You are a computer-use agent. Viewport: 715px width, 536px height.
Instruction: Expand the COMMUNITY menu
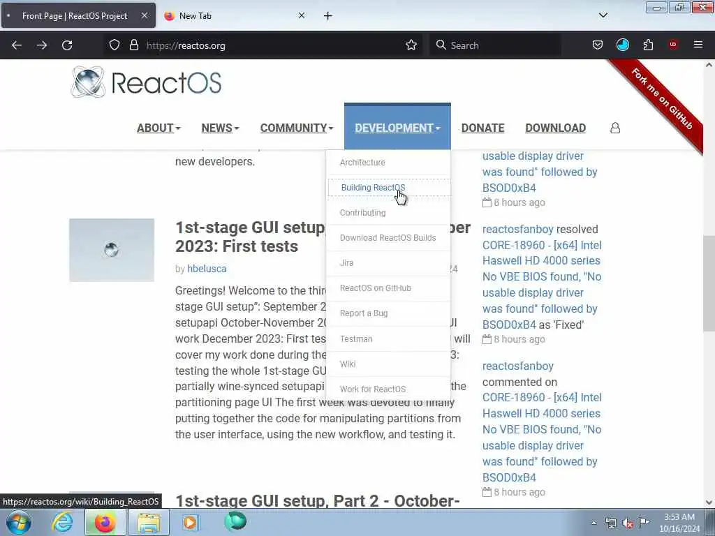pos(297,128)
